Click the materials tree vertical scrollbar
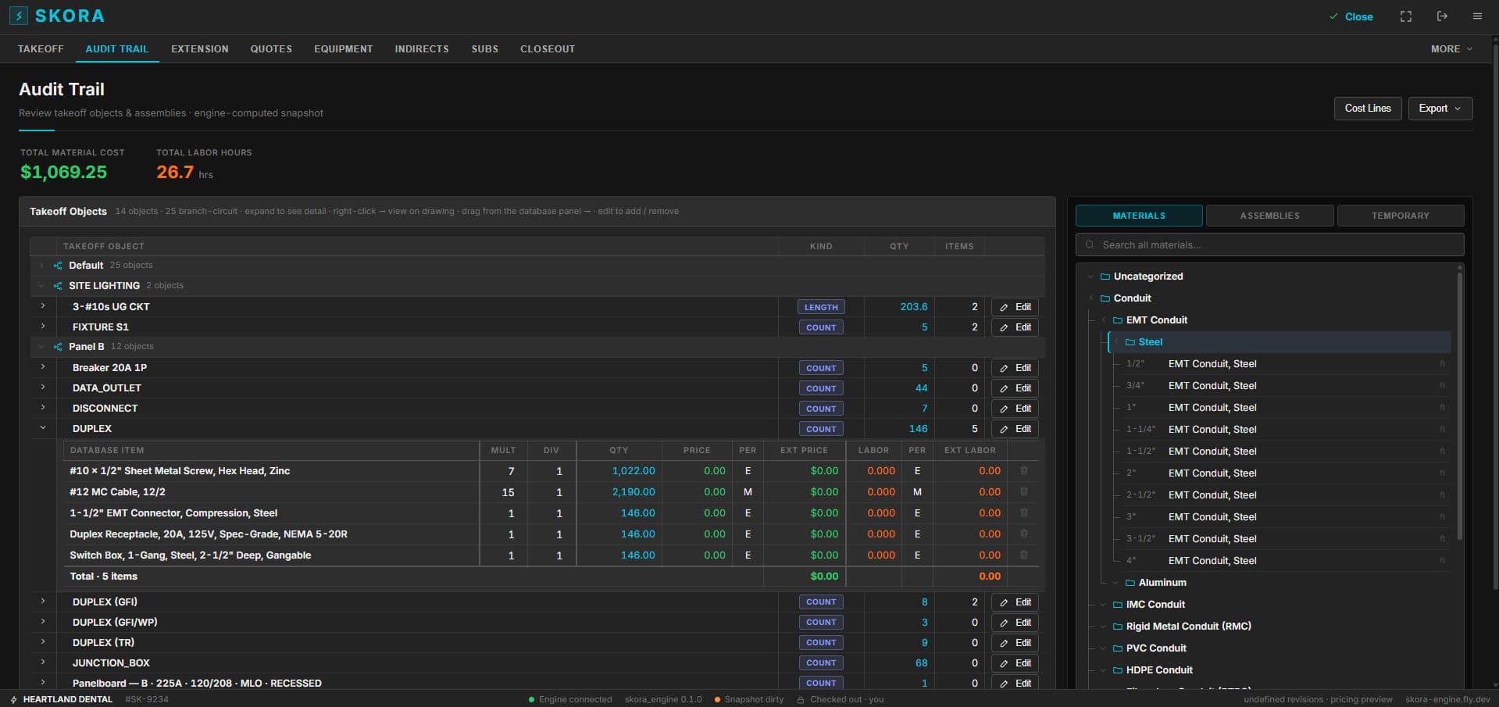Image resolution: width=1499 pixels, height=707 pixels. pyautogui.click(x=1460, y=405)
